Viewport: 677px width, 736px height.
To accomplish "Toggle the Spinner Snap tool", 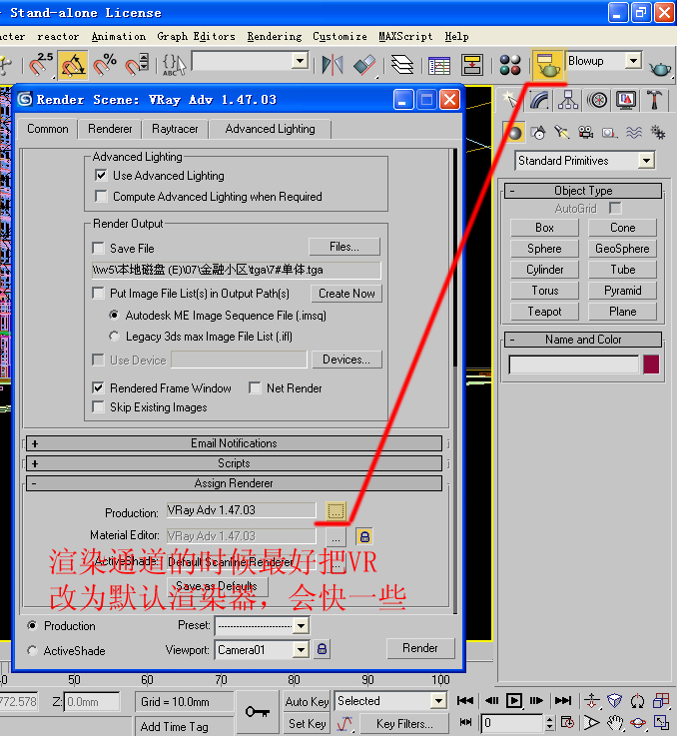I will [x=137, y=64].
